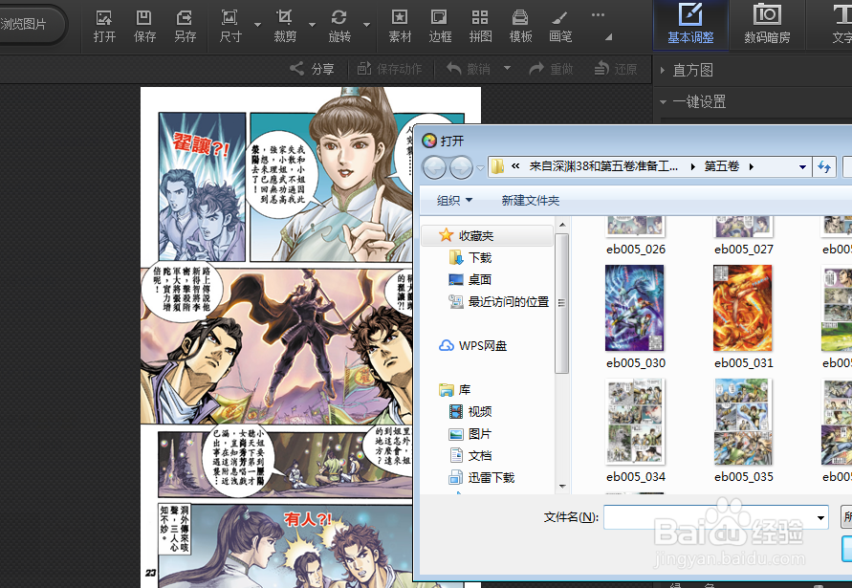Open dropdown arrow next to 旋转

(x=367, y=25)
